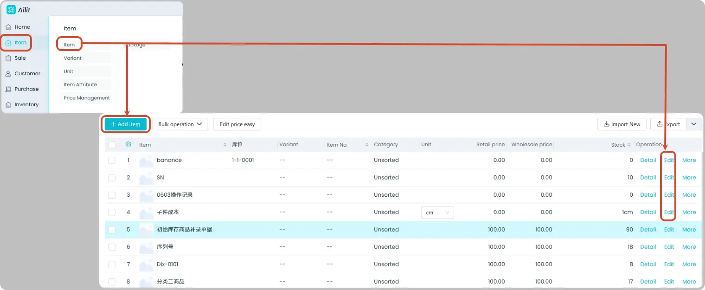This screenshot has height=290, width=705.
Task: Edit the banance item
Action: click(669, 160)
